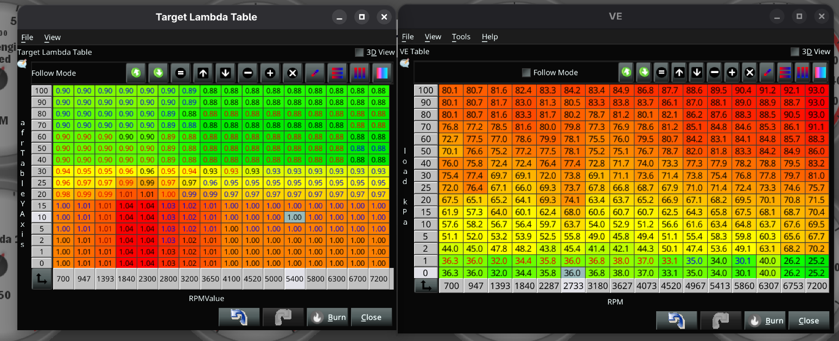
Task: Open File menu in Target Lambda Table window
Action: [x=27, y=37]
